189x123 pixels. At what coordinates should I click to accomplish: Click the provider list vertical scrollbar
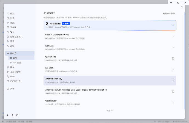click(x=184, y=61)
